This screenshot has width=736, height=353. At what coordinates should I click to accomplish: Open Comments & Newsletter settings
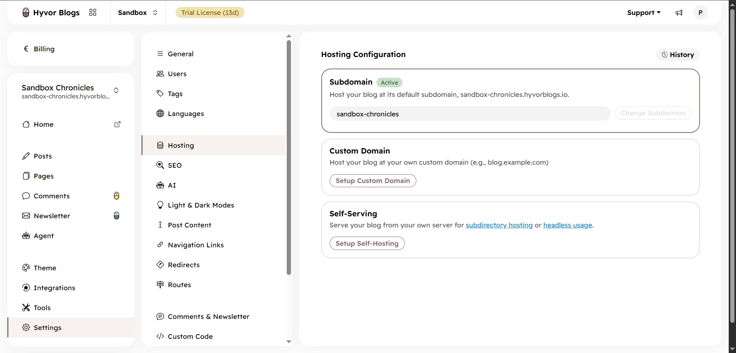pos(214,317)
